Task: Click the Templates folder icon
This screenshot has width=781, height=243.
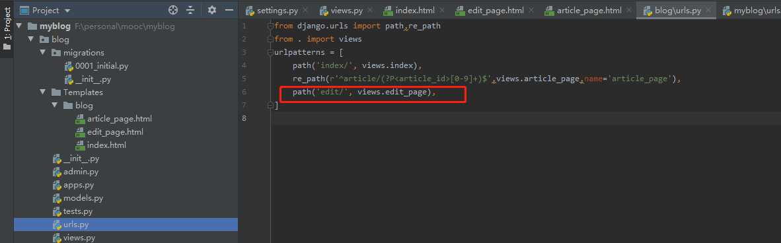Action: (56, 92)
